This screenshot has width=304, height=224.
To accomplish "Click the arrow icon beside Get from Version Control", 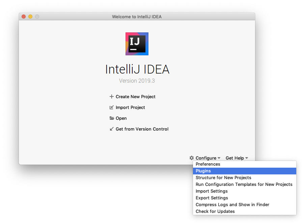I will (x=111, y=129).
